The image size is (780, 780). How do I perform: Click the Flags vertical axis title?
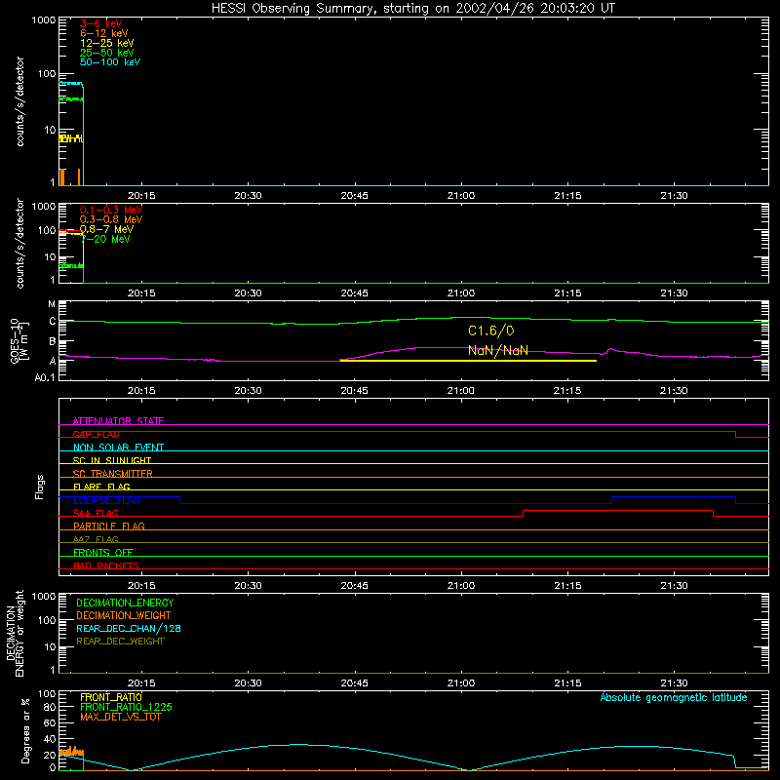coord(39,487)
